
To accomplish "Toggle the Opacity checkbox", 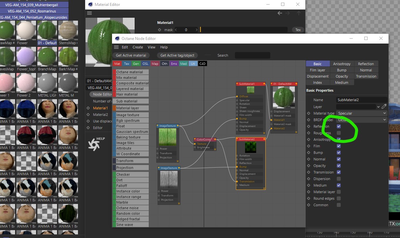I will [339, 166].
